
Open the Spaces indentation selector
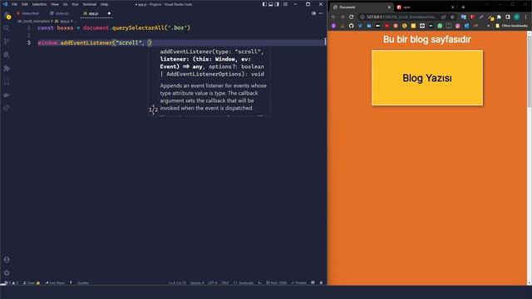197,282
